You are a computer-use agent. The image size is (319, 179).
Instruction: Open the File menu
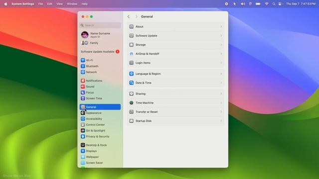point(40,4)
